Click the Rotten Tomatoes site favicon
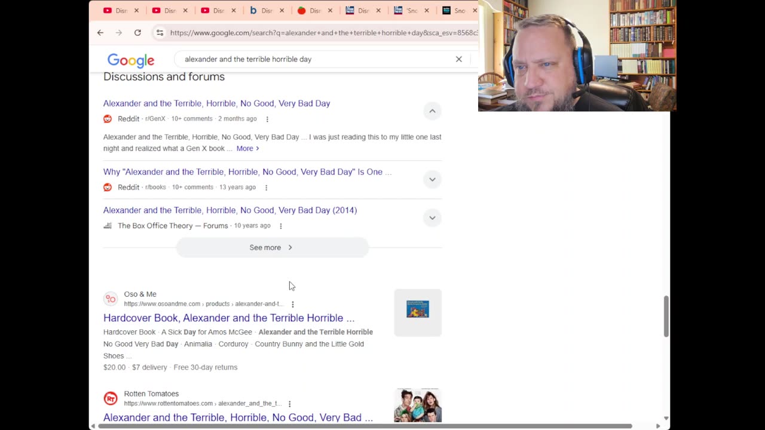 pyautogui.click(x=111, y=398)
